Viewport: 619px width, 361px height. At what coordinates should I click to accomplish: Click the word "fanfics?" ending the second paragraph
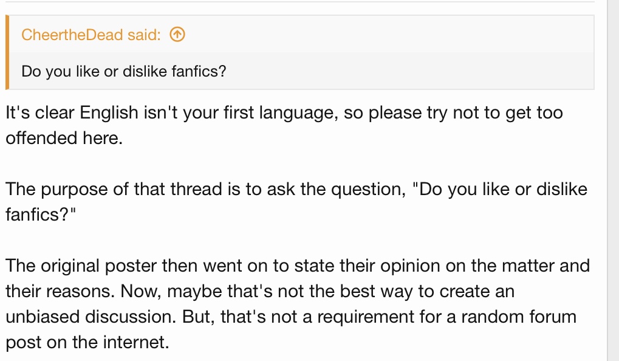38,215
